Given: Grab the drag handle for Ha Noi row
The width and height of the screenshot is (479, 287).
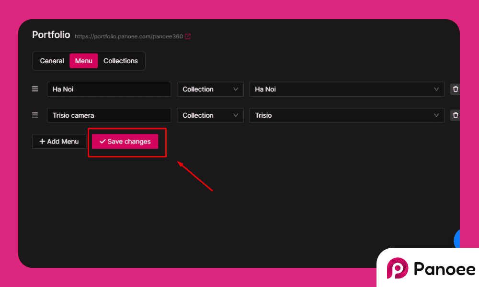Looking at the screenshot, I should click(x=35, y=89).
